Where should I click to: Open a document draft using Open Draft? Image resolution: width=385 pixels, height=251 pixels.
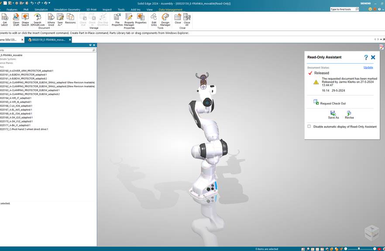[x=16, y=18]
